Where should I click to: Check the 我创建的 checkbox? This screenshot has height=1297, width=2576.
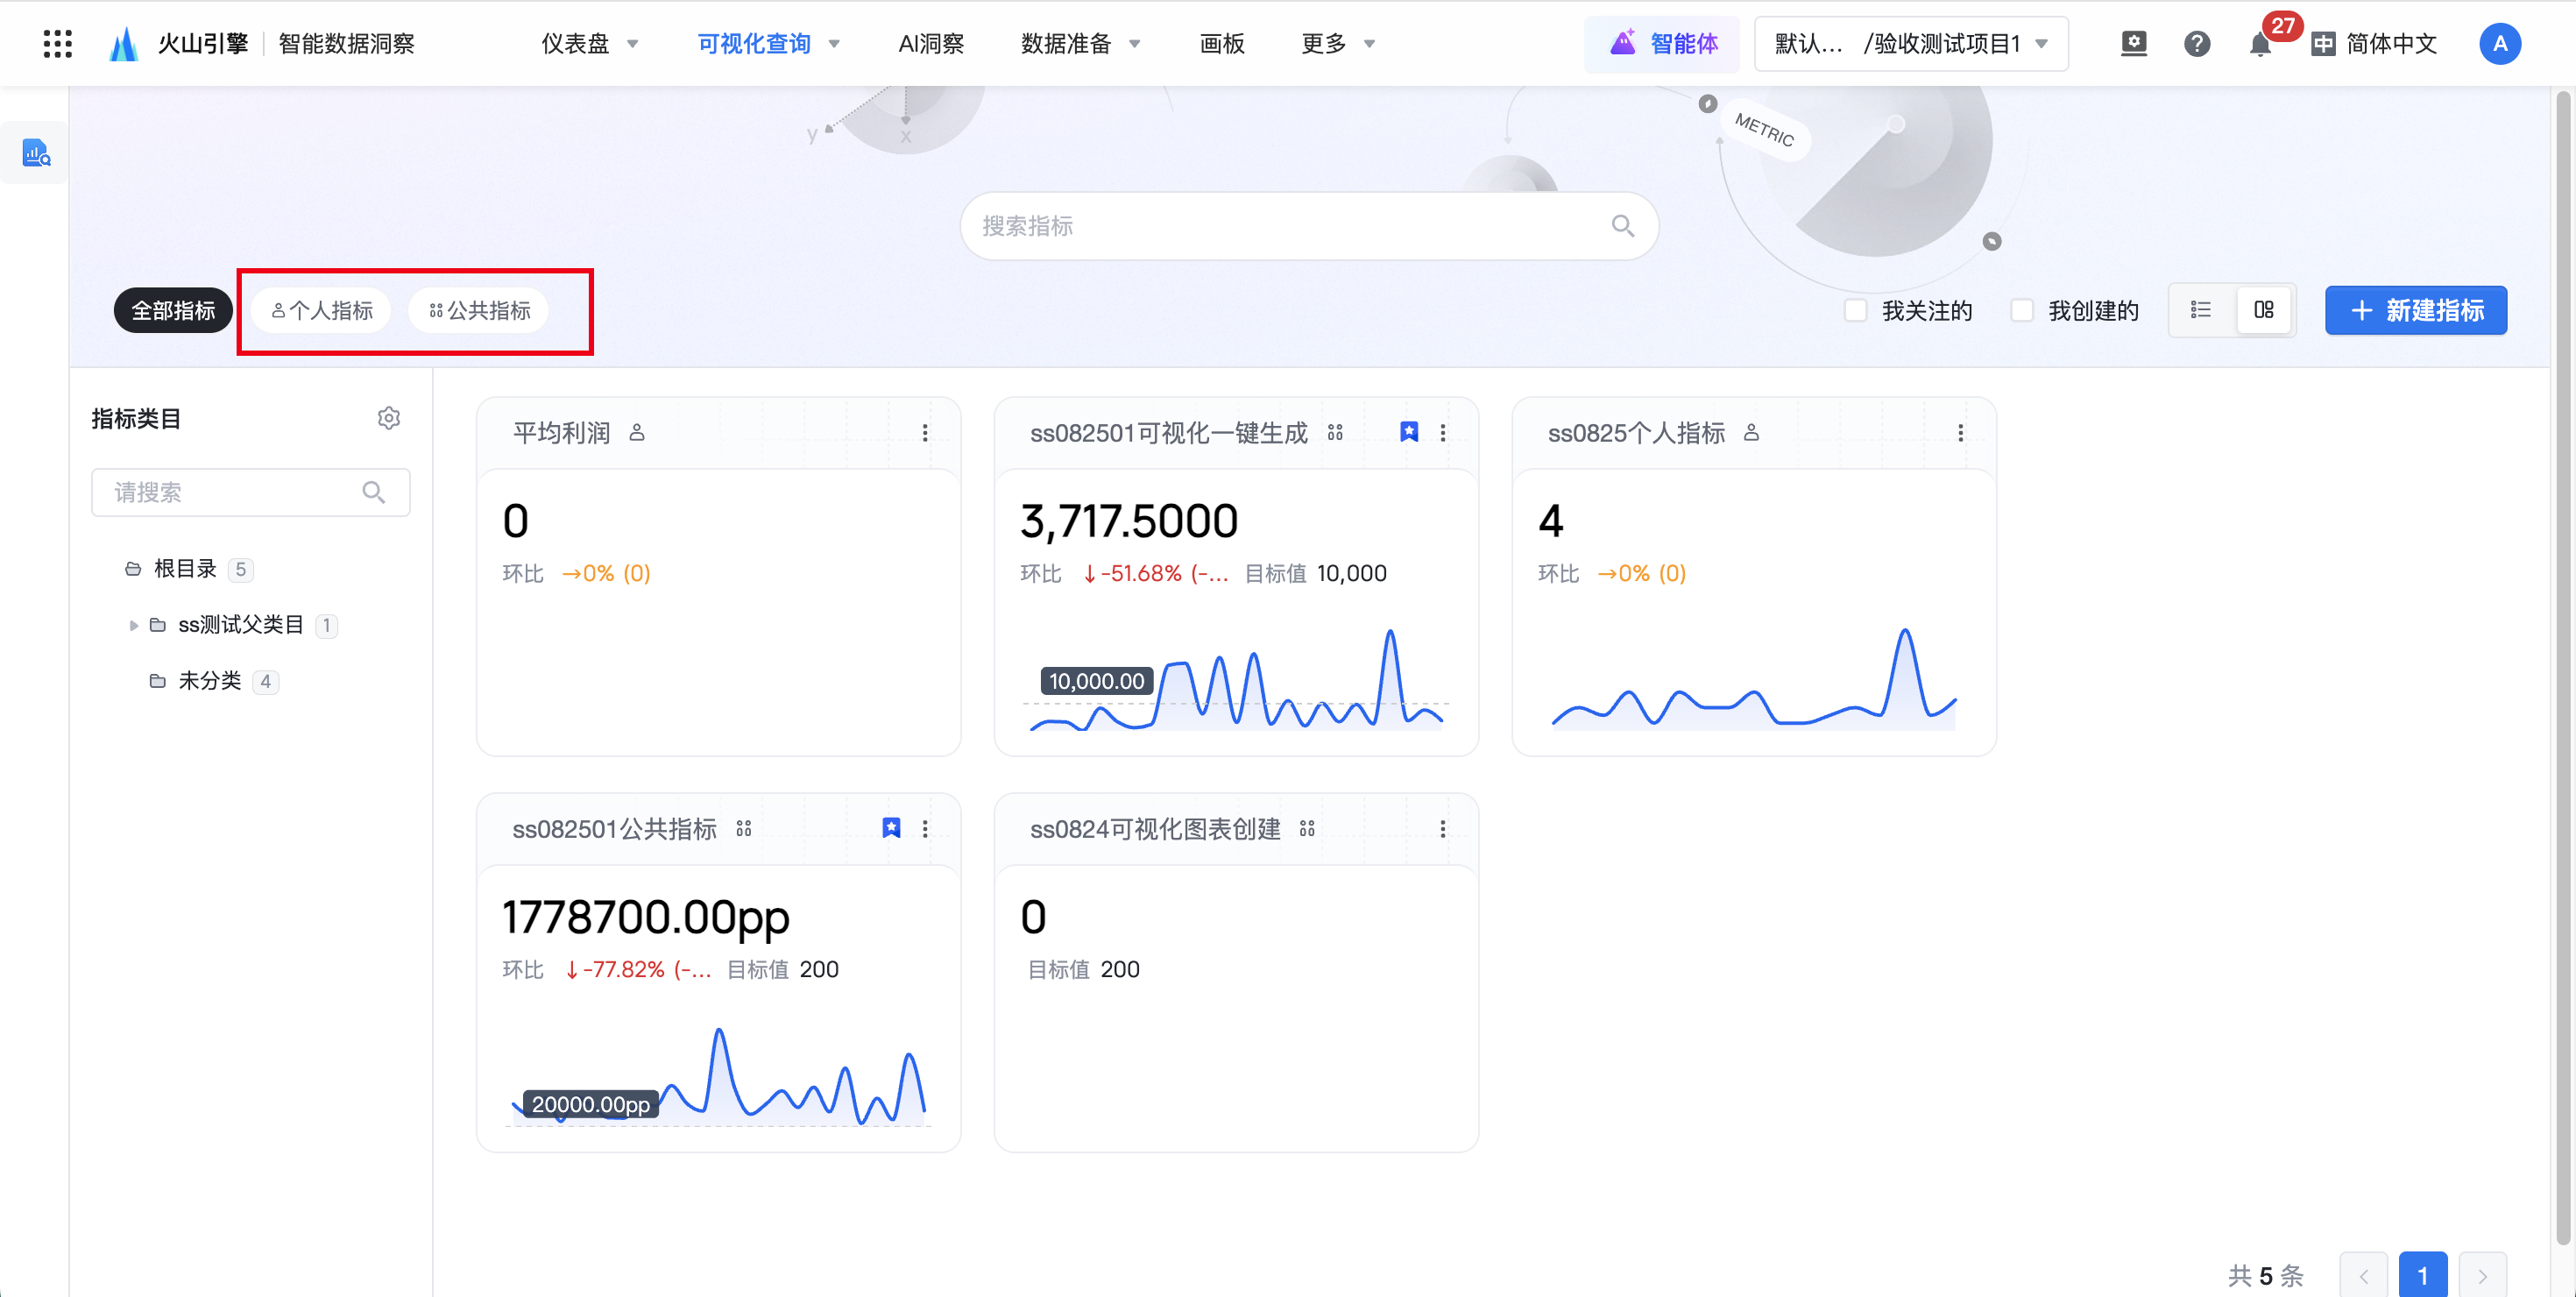[x=2022, y=310]
